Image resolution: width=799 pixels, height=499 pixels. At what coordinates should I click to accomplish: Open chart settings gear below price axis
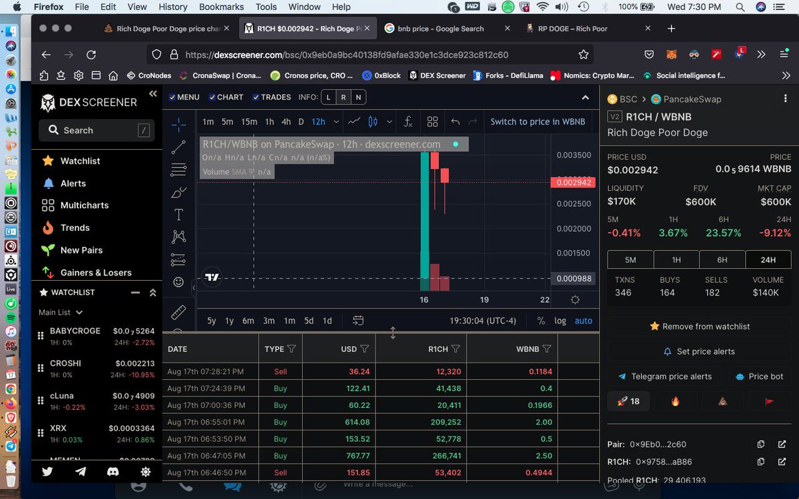click(575, 300)
